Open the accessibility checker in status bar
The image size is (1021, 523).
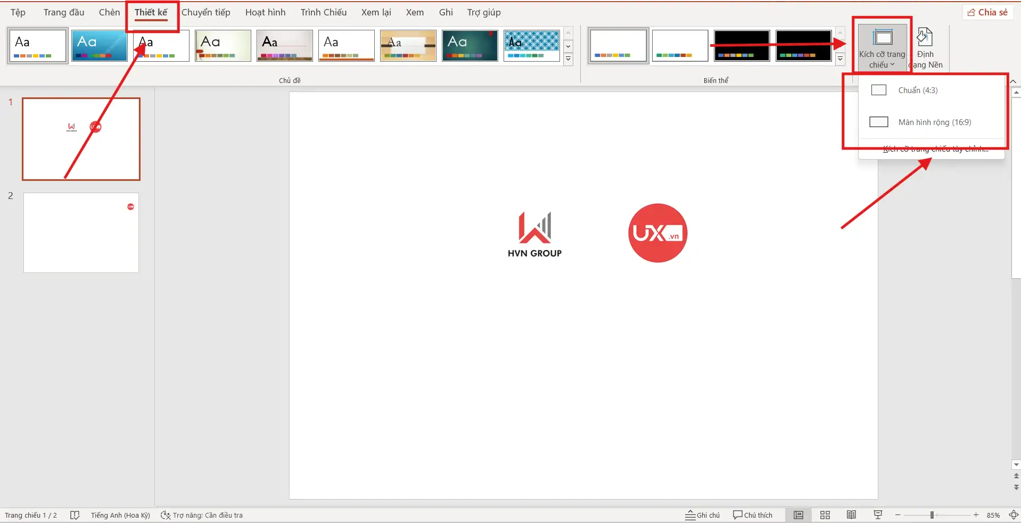coord(202,515)
